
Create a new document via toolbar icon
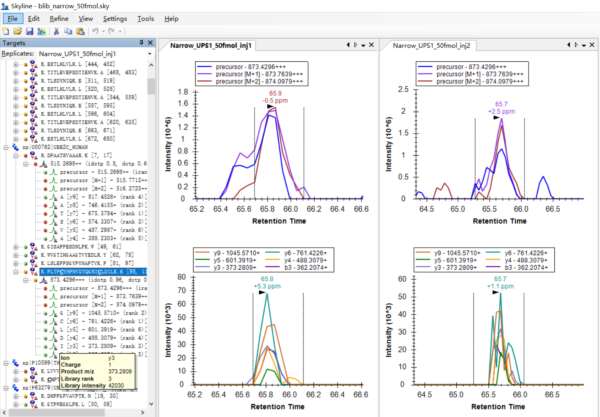[x=6, y=31]
